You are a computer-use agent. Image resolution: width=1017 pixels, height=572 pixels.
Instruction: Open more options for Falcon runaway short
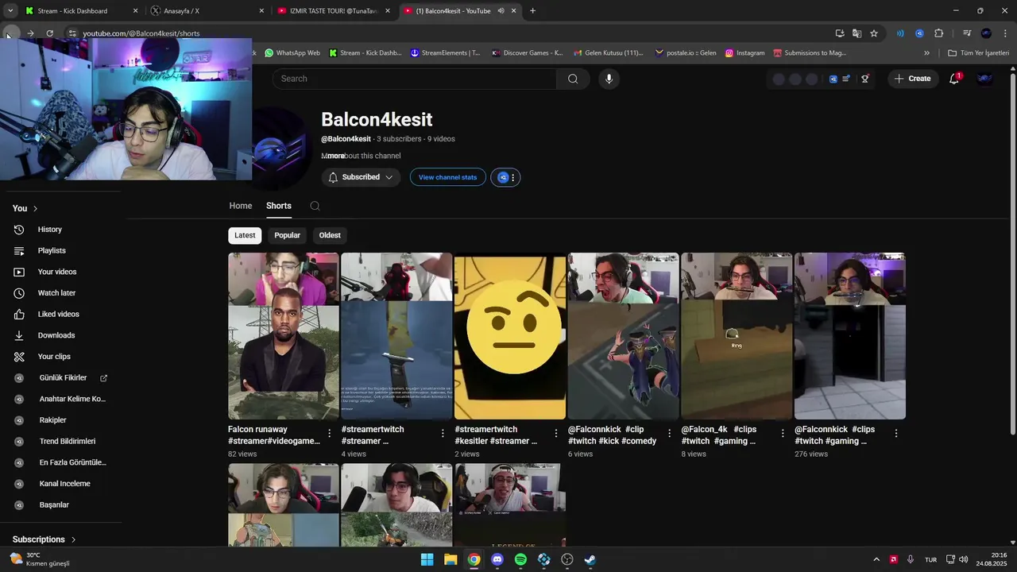pyautogui.click(x=329, y=433)
